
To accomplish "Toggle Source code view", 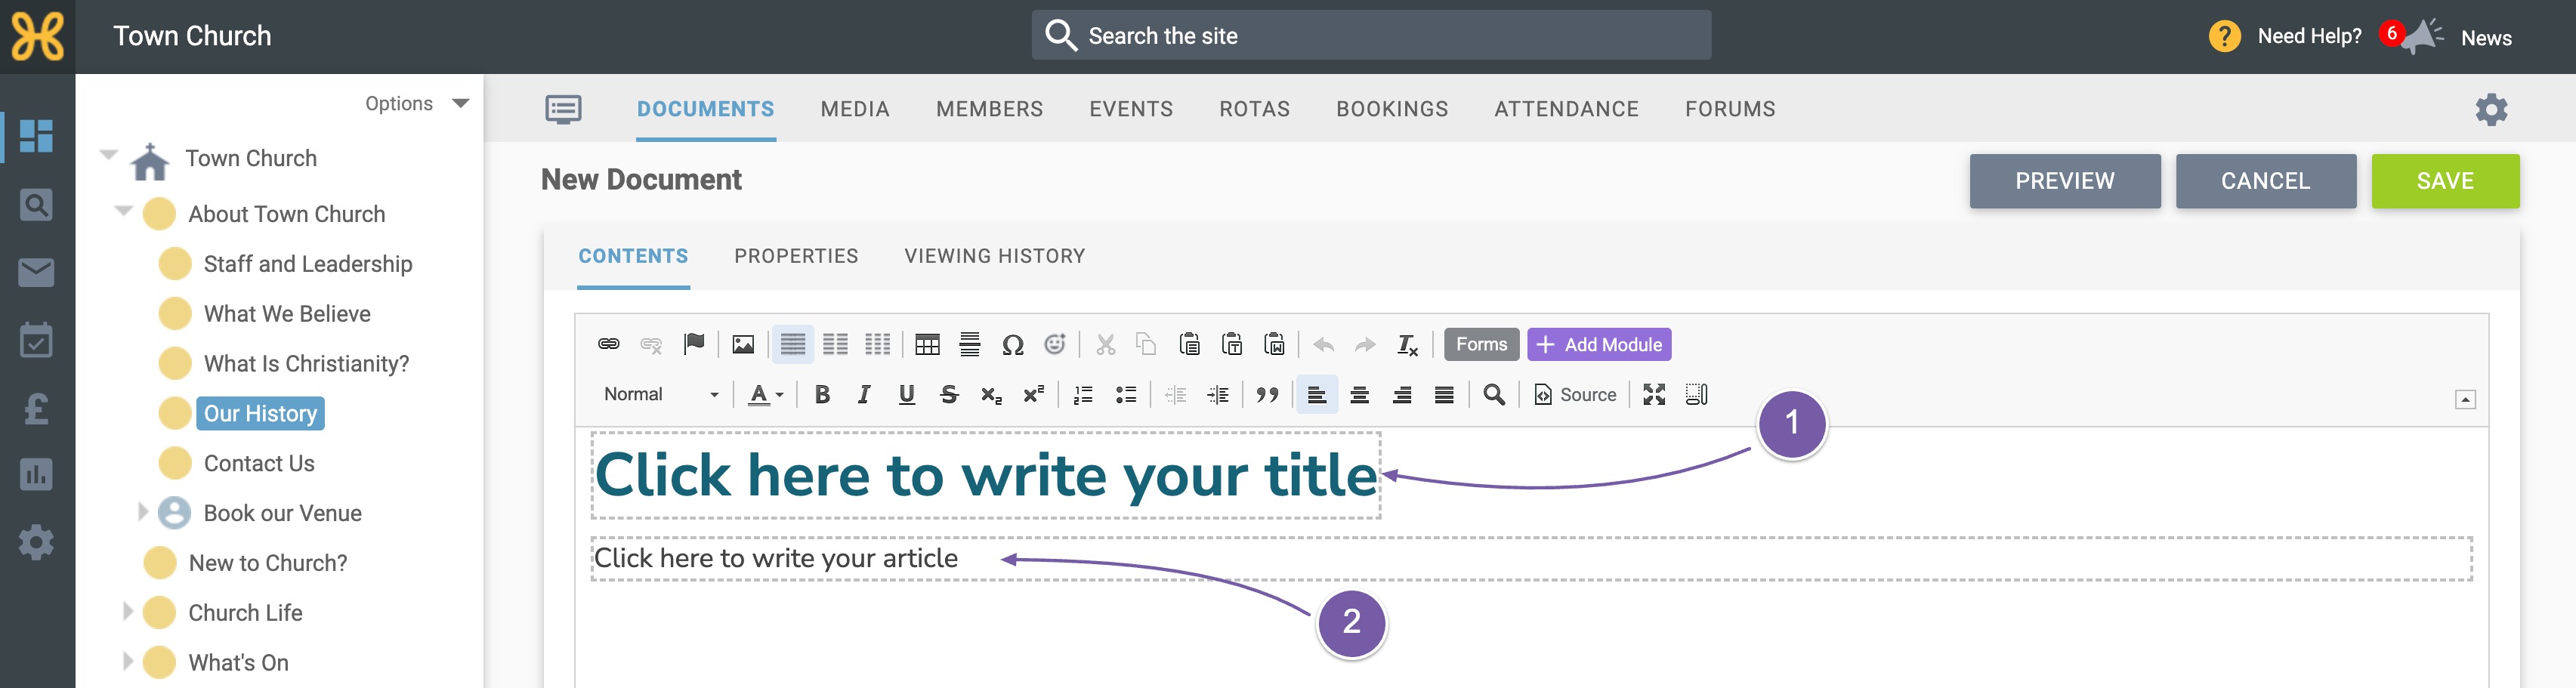I will click(x=1575, y=395).
